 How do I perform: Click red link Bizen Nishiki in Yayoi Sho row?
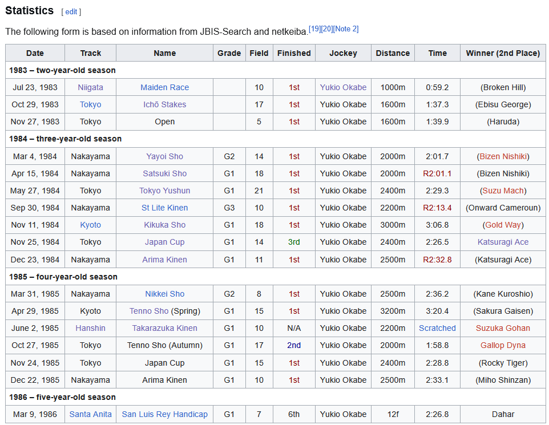503,156
